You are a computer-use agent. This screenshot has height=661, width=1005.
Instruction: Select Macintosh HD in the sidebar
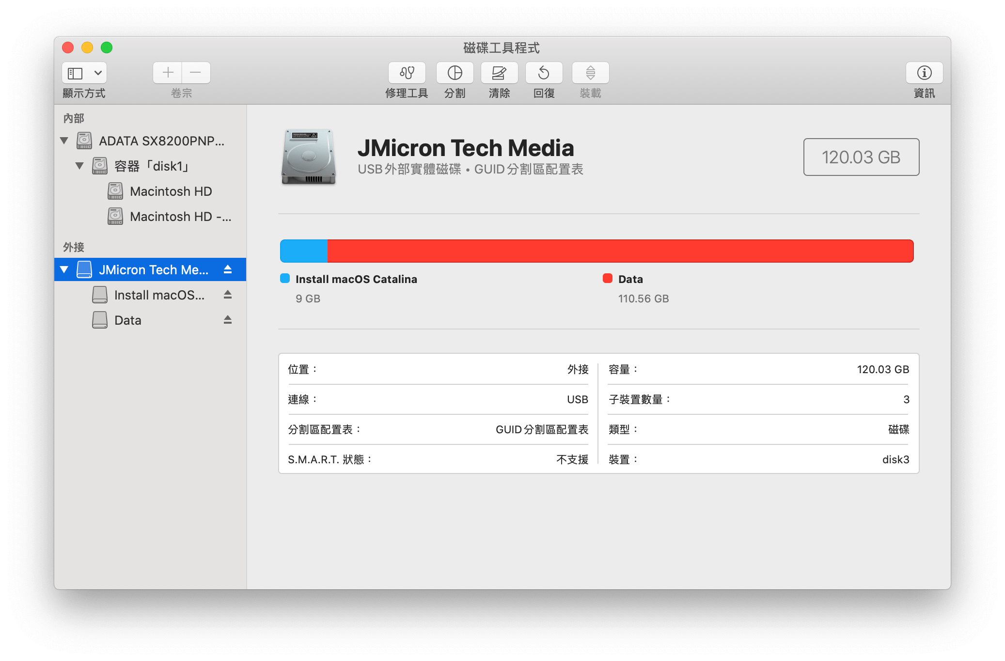[171, 191]
